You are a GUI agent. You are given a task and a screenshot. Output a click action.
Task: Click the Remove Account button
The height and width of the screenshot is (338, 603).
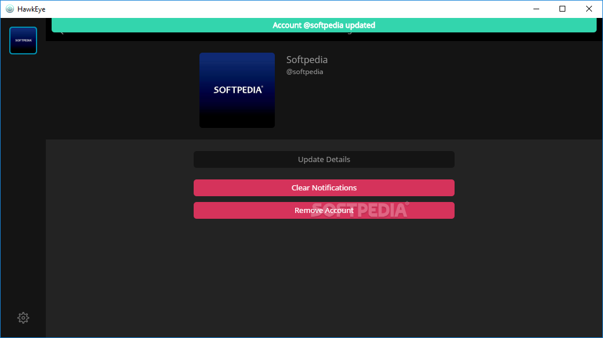324,211
